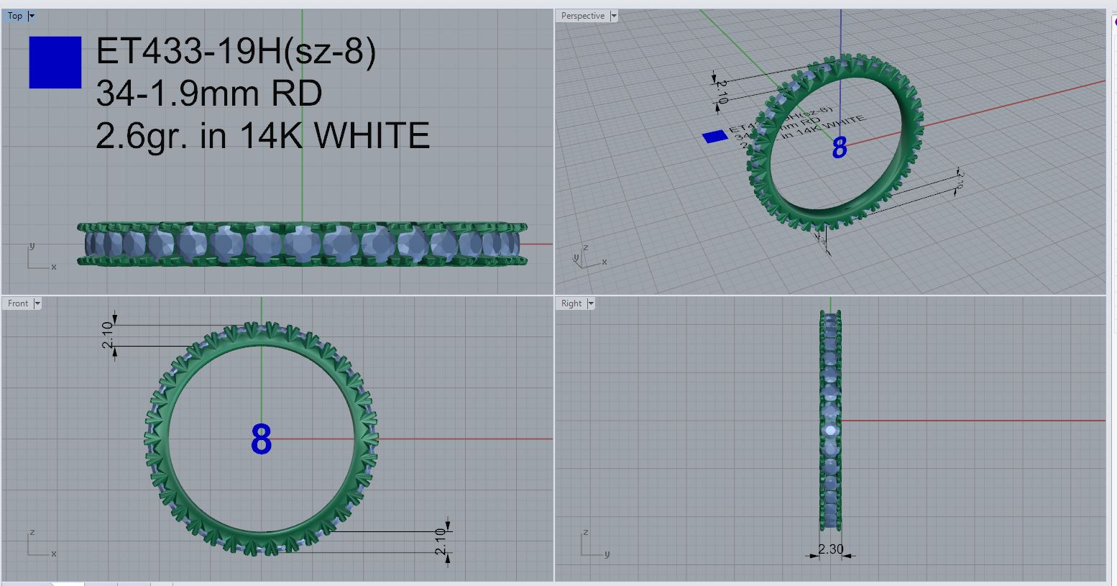Select the "2.6gr. in 14K WHITE" text
This screenshot has height=586, width=1117.
[263, 135]
